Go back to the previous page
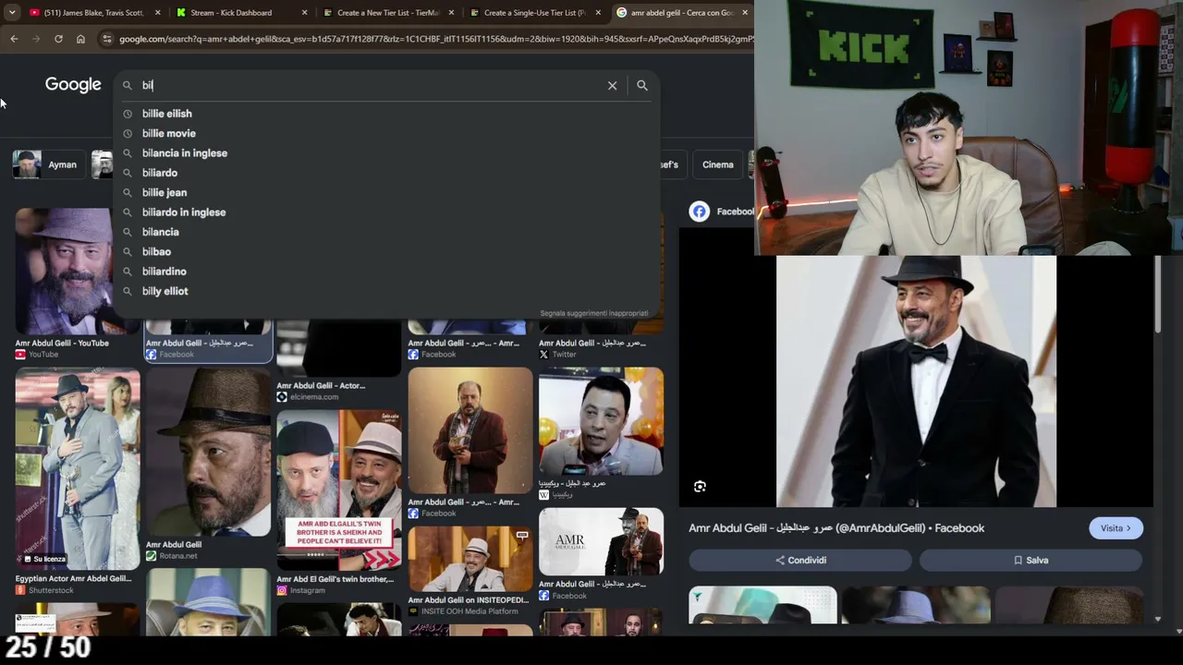 (14, 39)
